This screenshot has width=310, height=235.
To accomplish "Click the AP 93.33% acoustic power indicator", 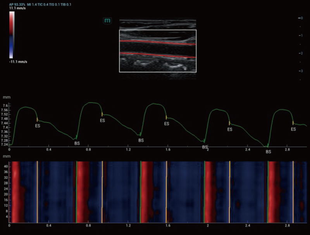I will 17,5.
